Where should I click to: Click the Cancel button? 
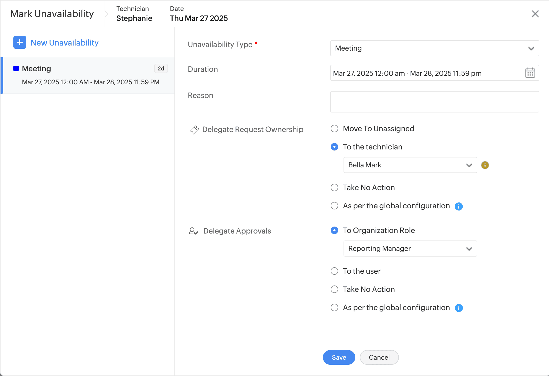coord(379,357)
